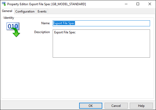The image size is (156, 110).
Task: Click the Export File Spec title bar icon
Action: 4,4
